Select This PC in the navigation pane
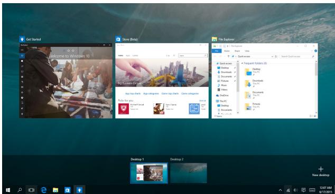This screenshot has height=194, width=335. [221, 101]
